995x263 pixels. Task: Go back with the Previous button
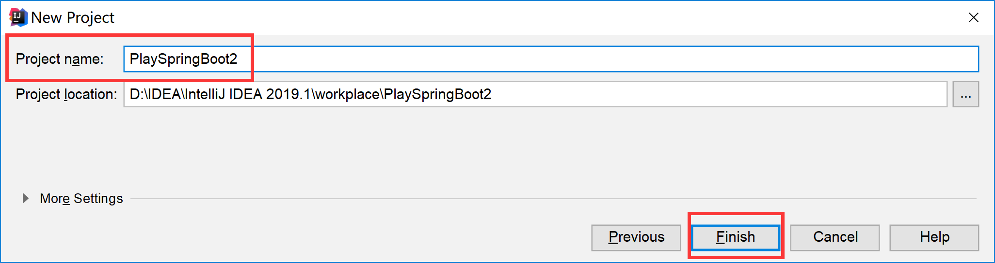(x=636, y=237)
